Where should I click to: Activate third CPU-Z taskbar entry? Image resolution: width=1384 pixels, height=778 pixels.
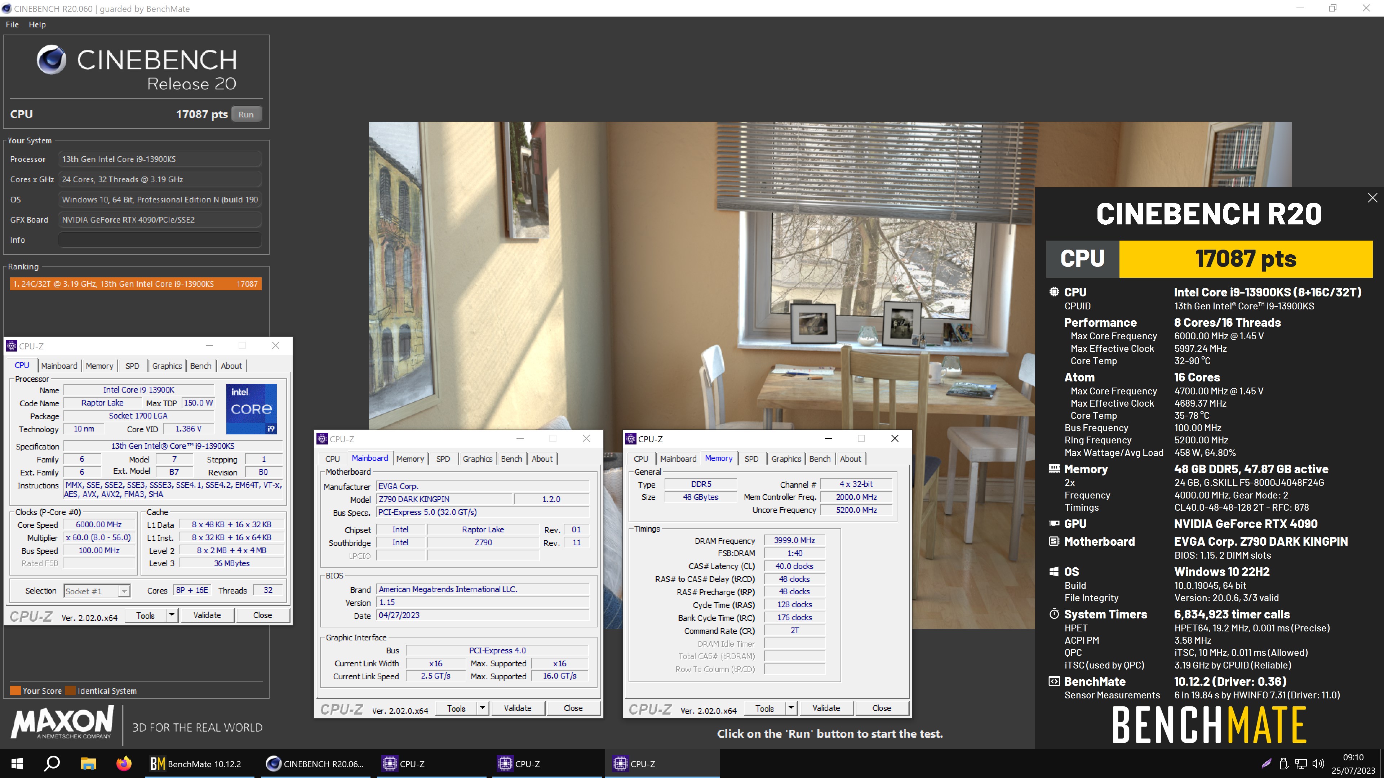click(662, 764)
